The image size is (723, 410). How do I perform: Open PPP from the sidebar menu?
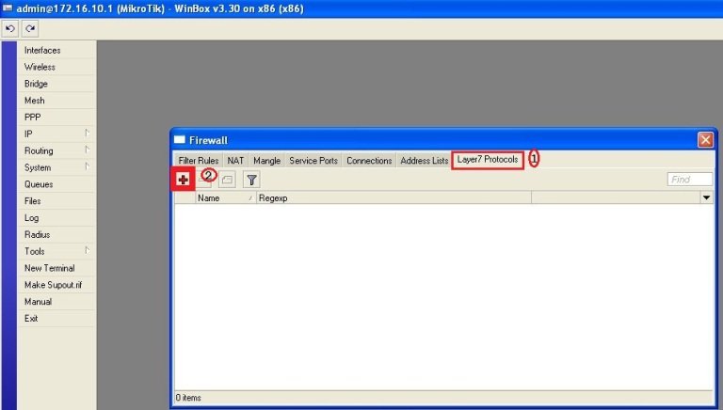click(56, 117)
